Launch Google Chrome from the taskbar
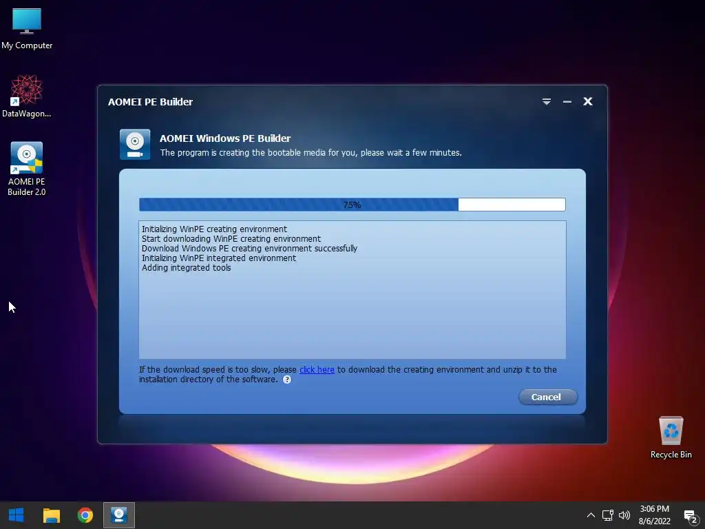 (85, 515)
